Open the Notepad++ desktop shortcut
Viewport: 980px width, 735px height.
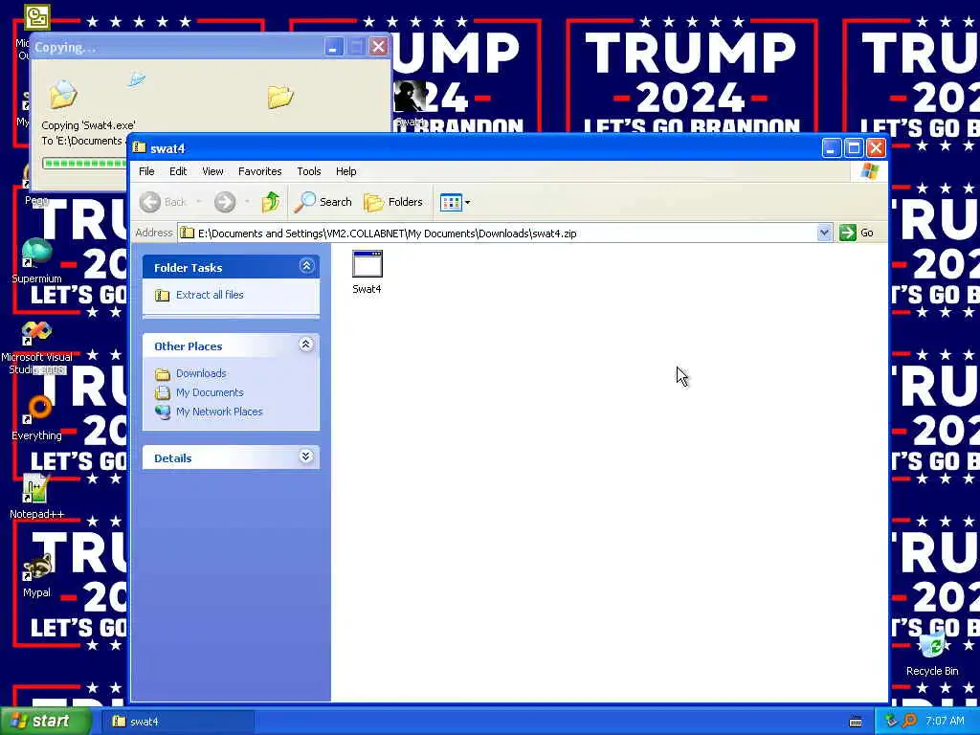point(36,497)
